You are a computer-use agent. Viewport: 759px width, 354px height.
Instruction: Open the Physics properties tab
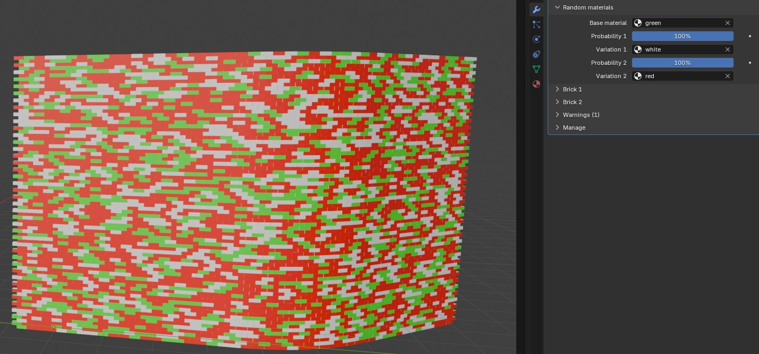(x=536, y=39)
